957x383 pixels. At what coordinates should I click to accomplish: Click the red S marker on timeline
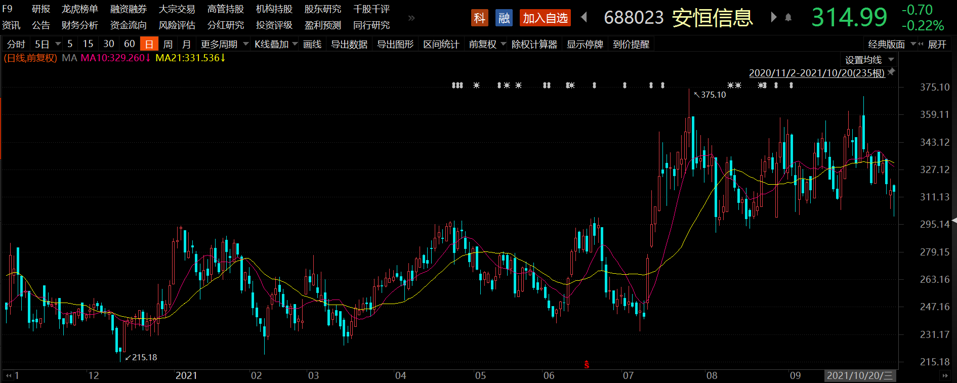[587, 364]
